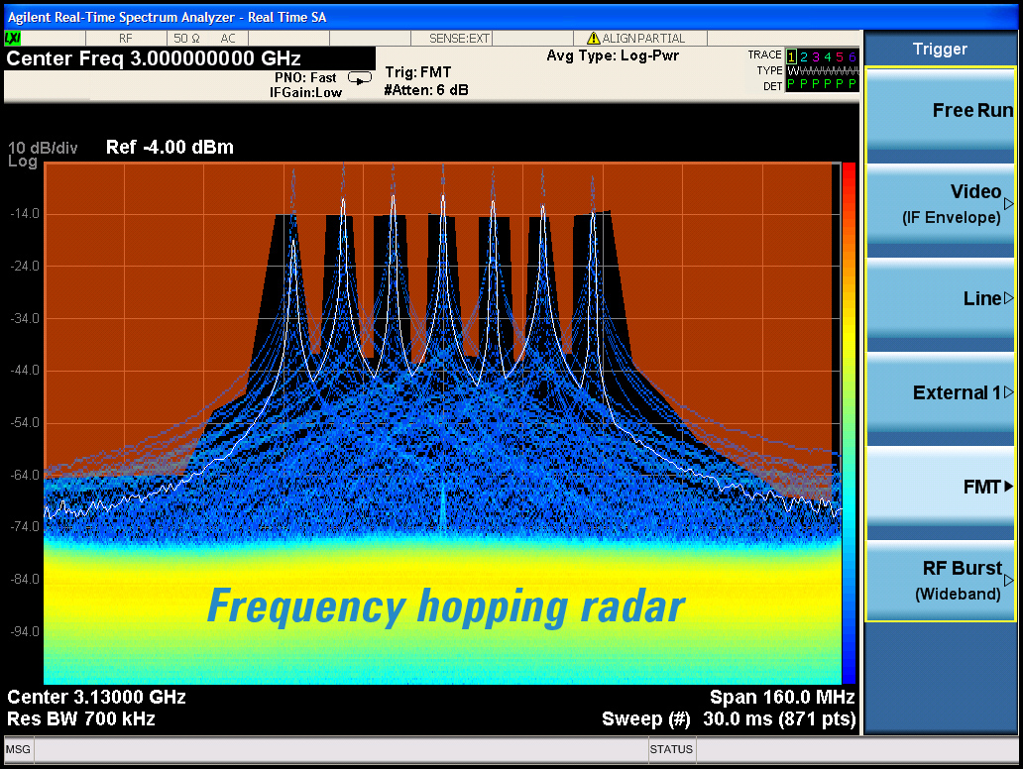Select the green trace 4 indicator

point(828,56)
